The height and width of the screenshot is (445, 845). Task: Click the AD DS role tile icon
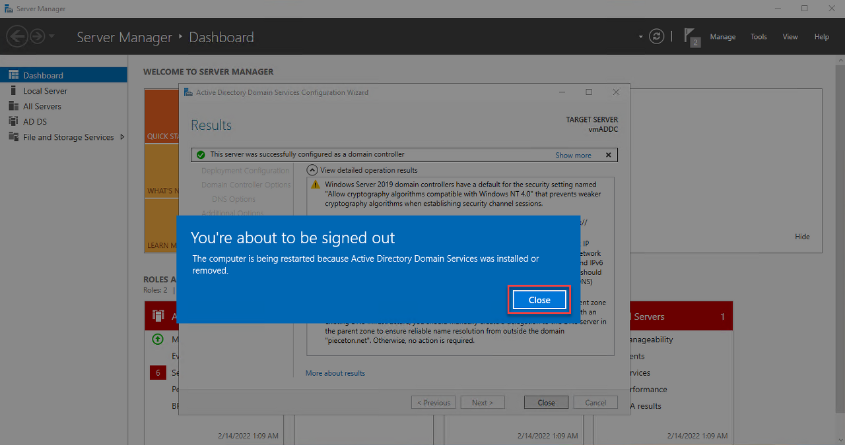(158, 316)
